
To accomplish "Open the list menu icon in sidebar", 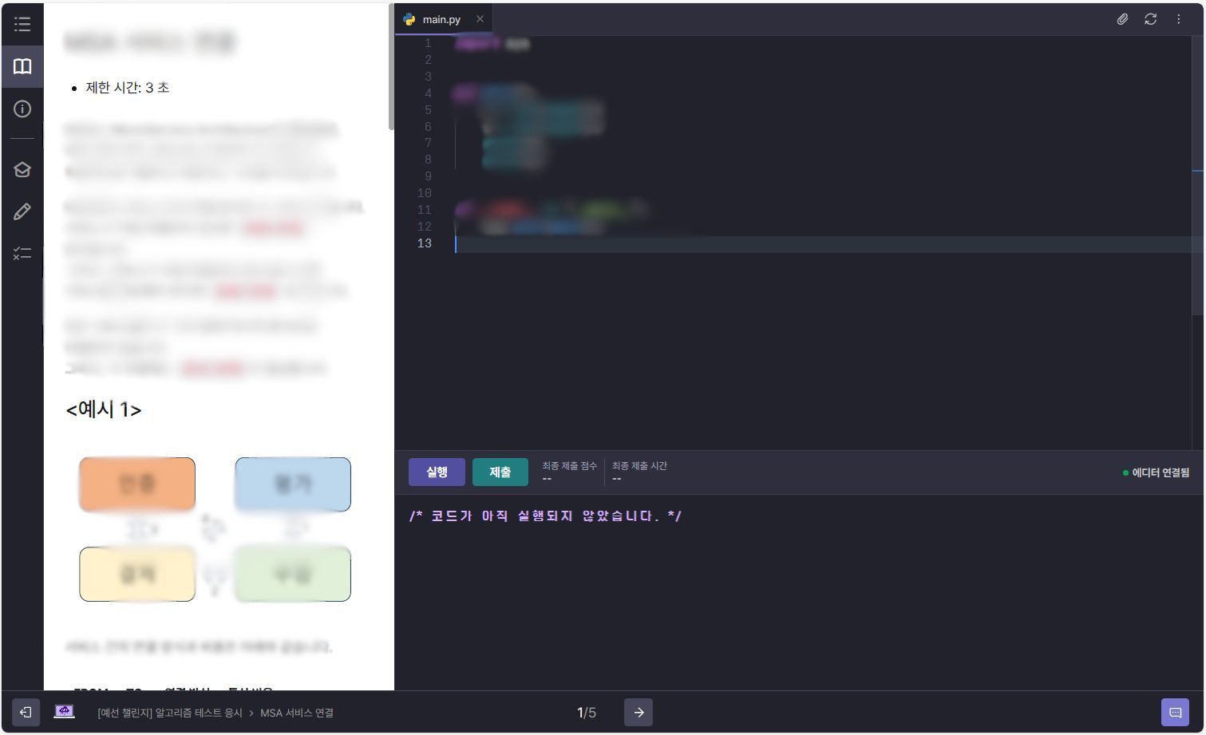I will 22,24.
